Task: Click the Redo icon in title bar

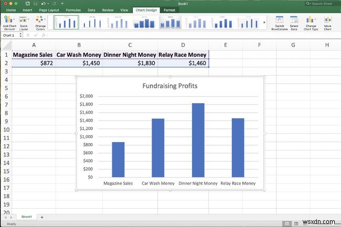Action: pos(54,4)
